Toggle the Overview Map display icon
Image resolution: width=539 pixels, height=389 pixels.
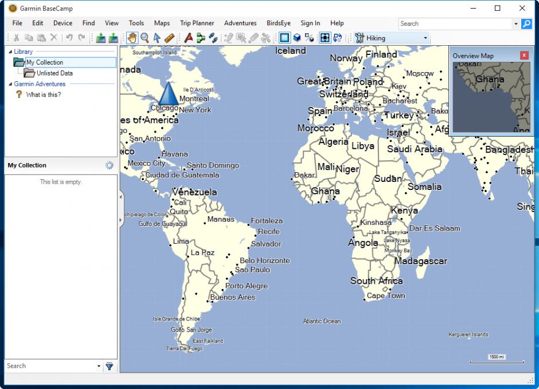[x=325, y=38]
